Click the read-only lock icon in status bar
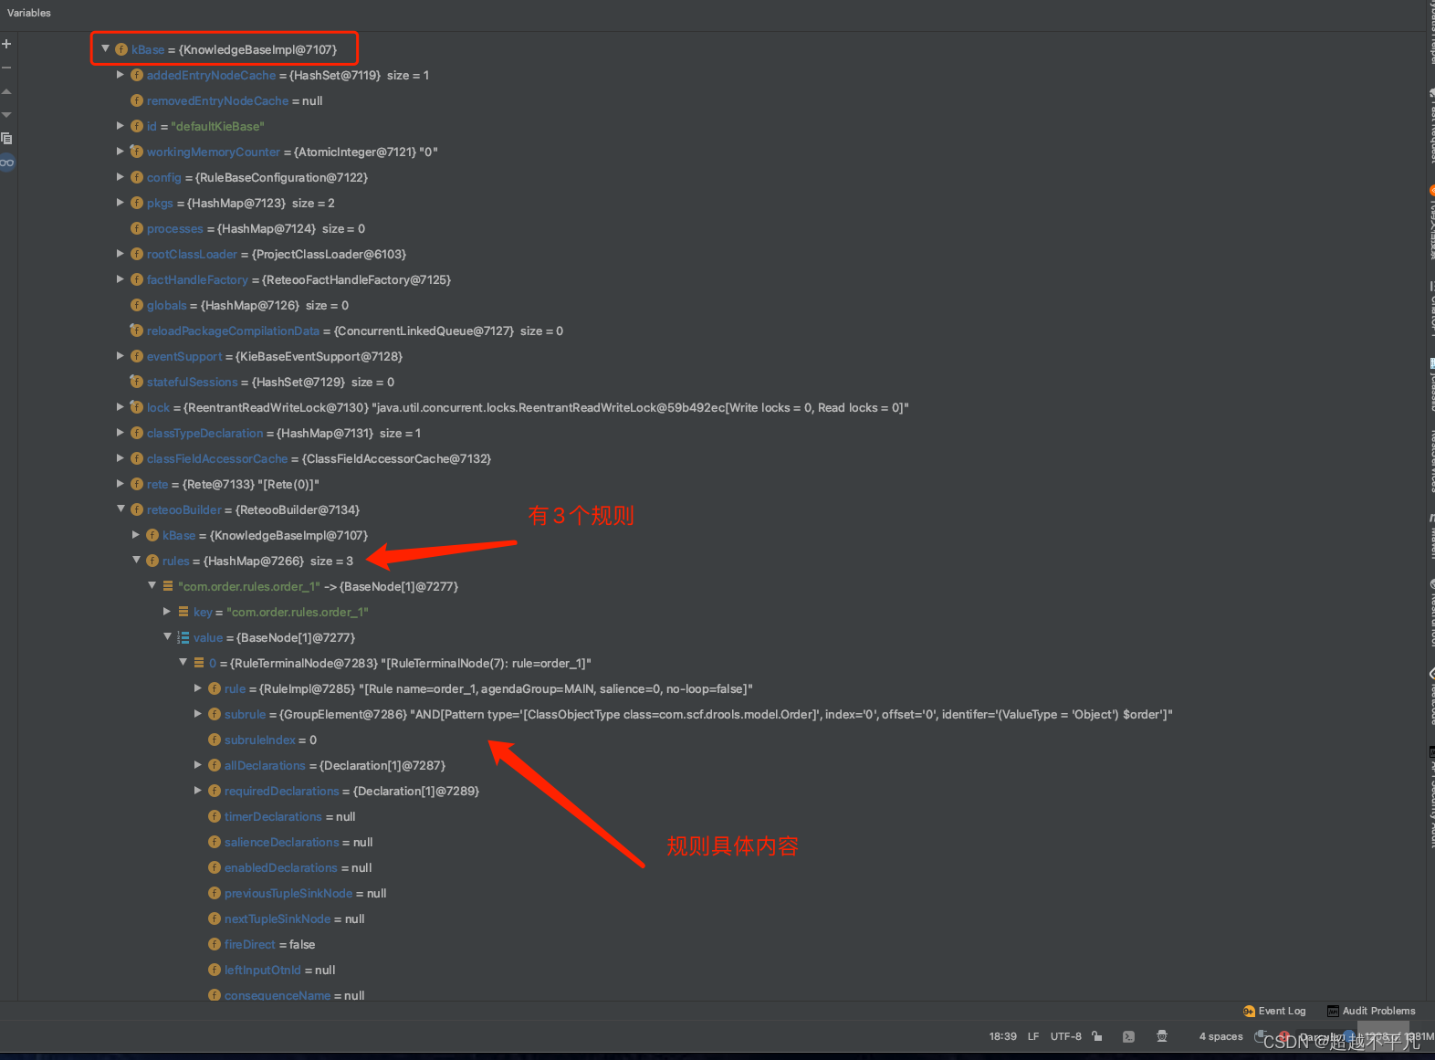This screenshot has height=1060, width=1435. pyautogui.click(x=1097, y=1036)
